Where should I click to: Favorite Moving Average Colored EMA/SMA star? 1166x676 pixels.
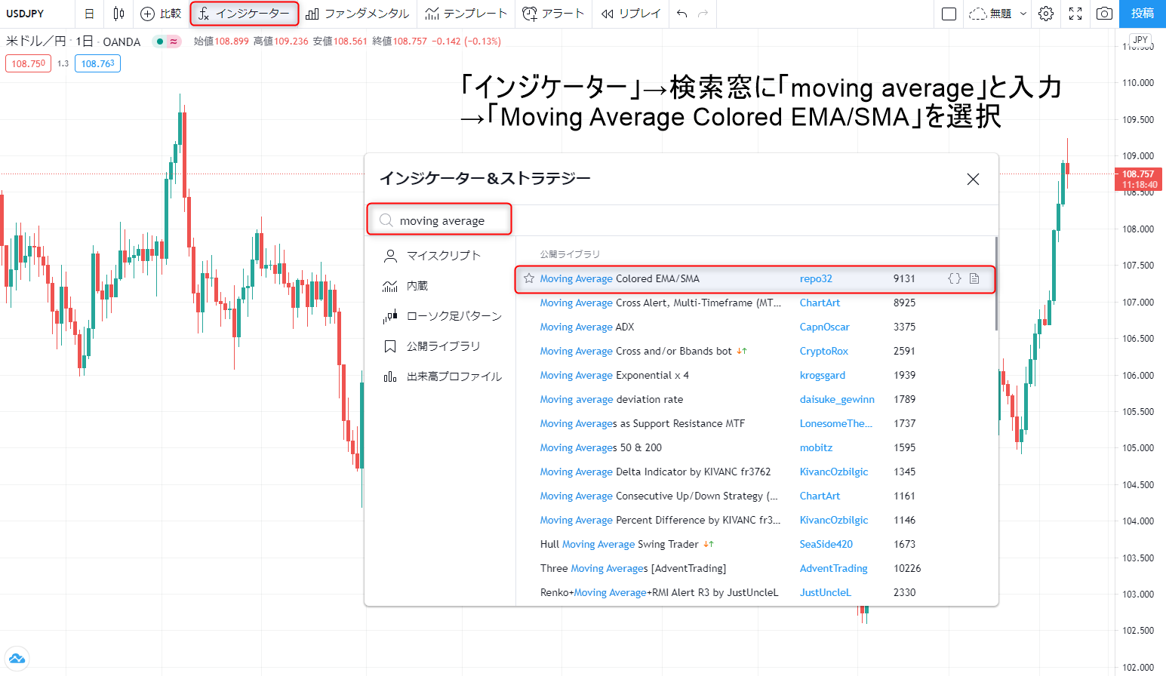tap(529, 278)
